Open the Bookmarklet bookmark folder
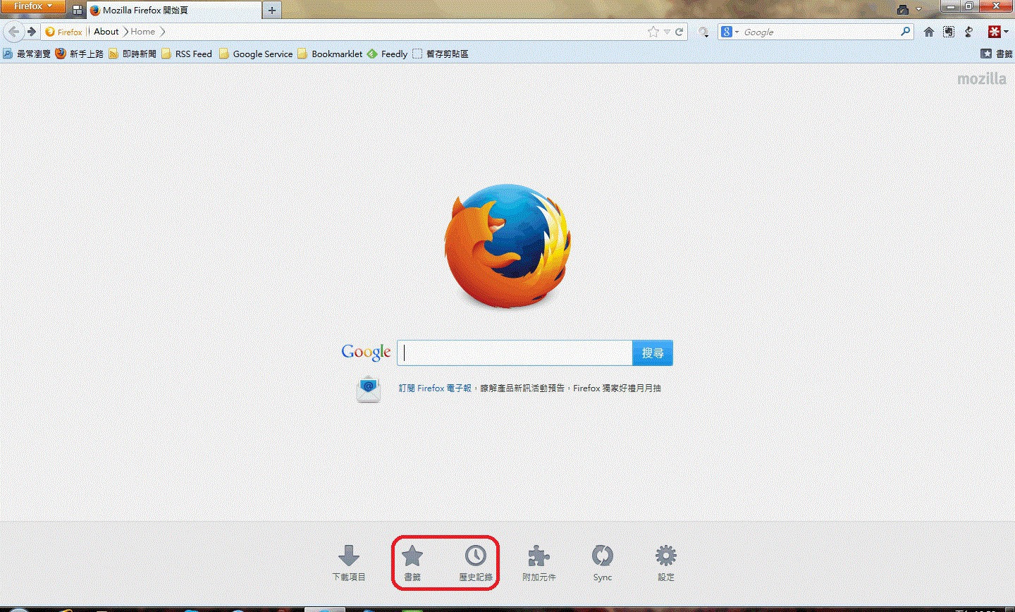Viewport: 1015px width, 612px height. 330,54
